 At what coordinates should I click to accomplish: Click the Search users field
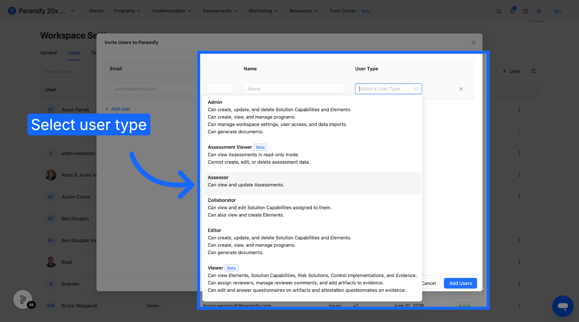coord(68,71)
